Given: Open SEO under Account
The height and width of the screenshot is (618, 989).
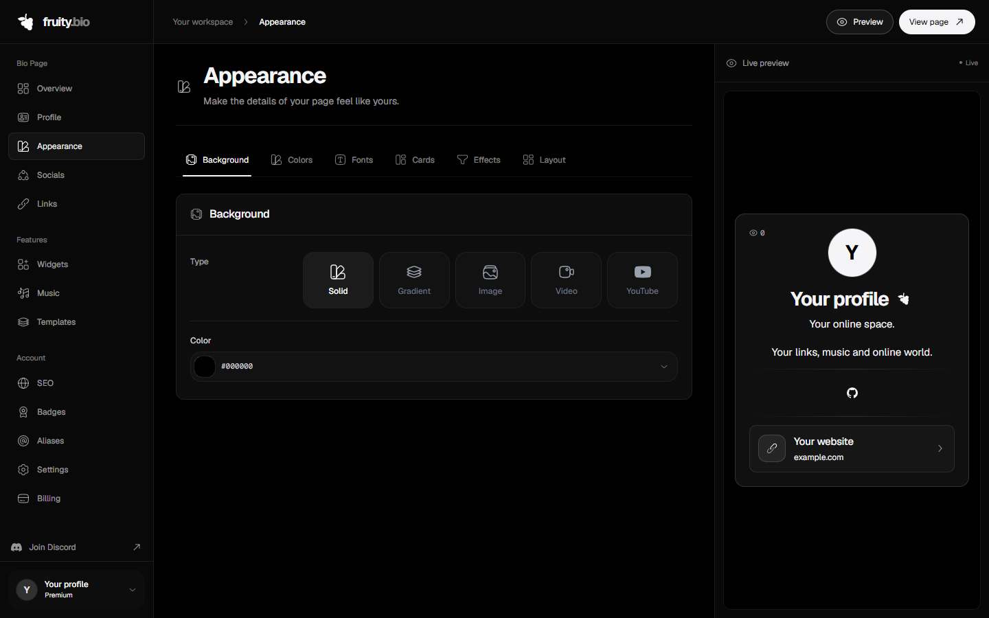Looking at the screenshot, I should click(x=76, y=383).
